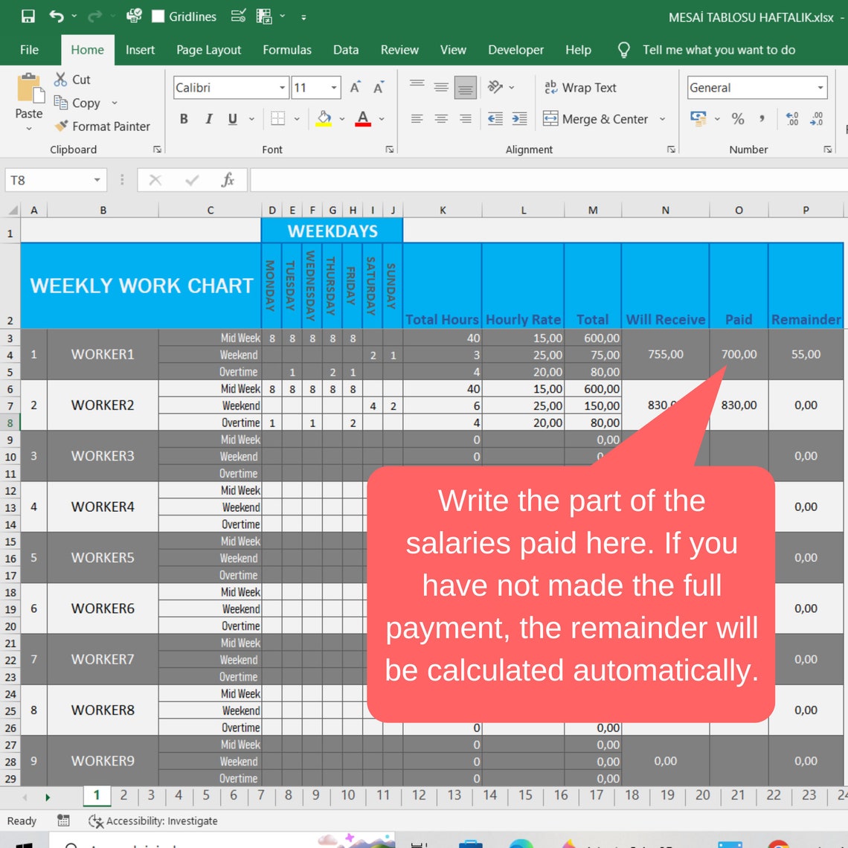
Task: Apply bold formatting with the B button
Action: pyautogui.click(x=184, y=118)
